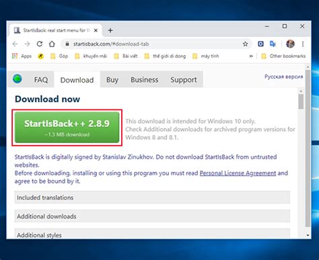View site info with padlock icon
The image size is (319, 260).
point(67,44)
